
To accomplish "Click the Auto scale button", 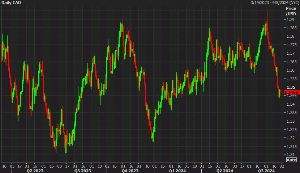I will (291, 160).
